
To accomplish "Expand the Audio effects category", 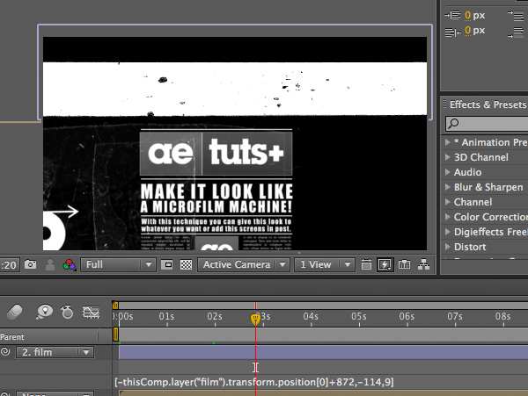I will point(448,172).
